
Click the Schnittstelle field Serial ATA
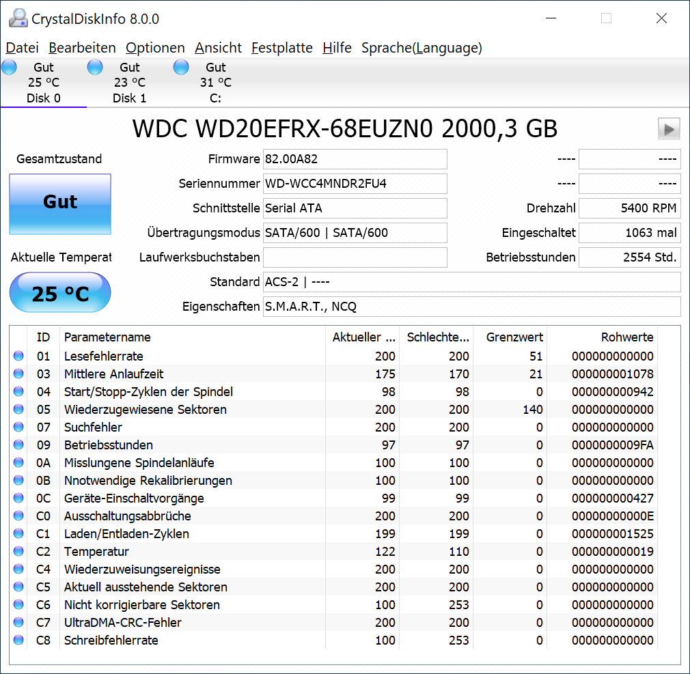coord(355,208)
